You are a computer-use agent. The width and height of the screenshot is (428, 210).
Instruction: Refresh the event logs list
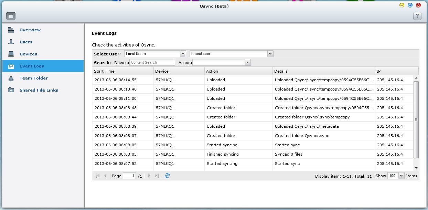pos(167,176)
